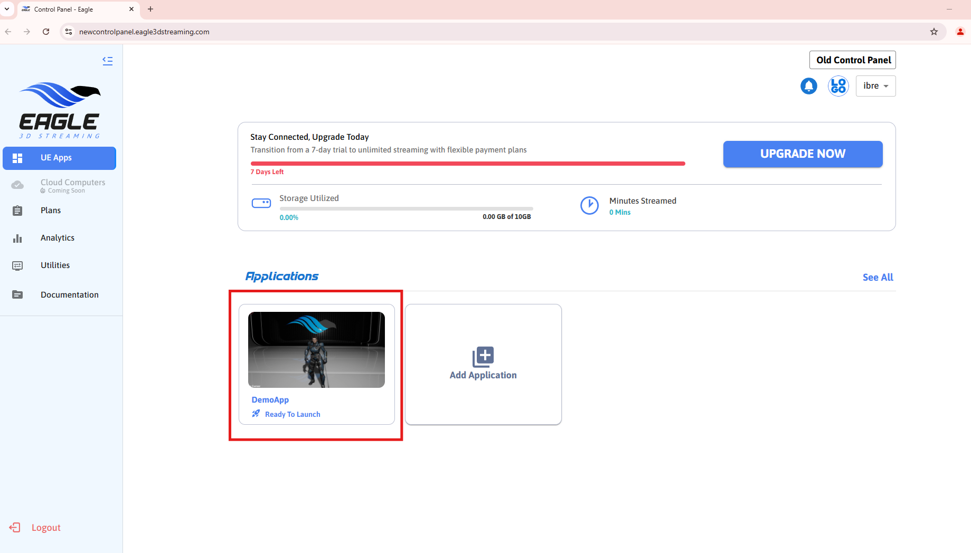Image resolution: width=971 pixels, height=553 pixels.
Task: Open the DemoApp thumbnail image
Action: click(x=316, y=350)
